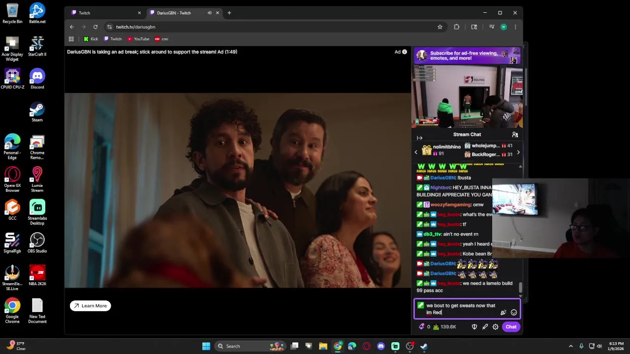The image size is (630, 354).
Task: Open emote picker in chat input
Action: click(514, 312)
